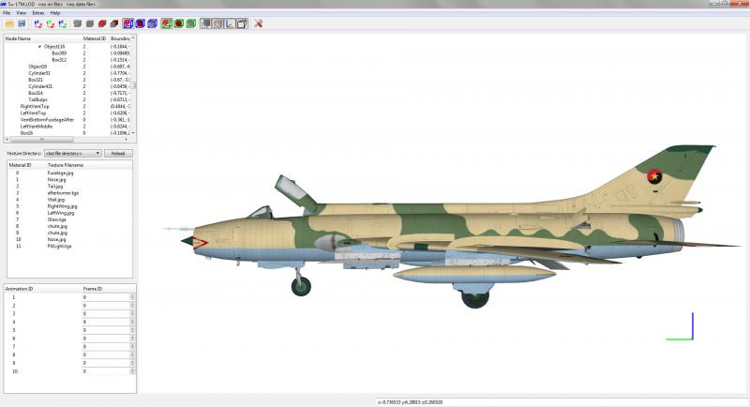Click the solid red cube toolbar icon
Image resolution: width=750 pixels, height=407 pixels.
click(x=102, y=23)
